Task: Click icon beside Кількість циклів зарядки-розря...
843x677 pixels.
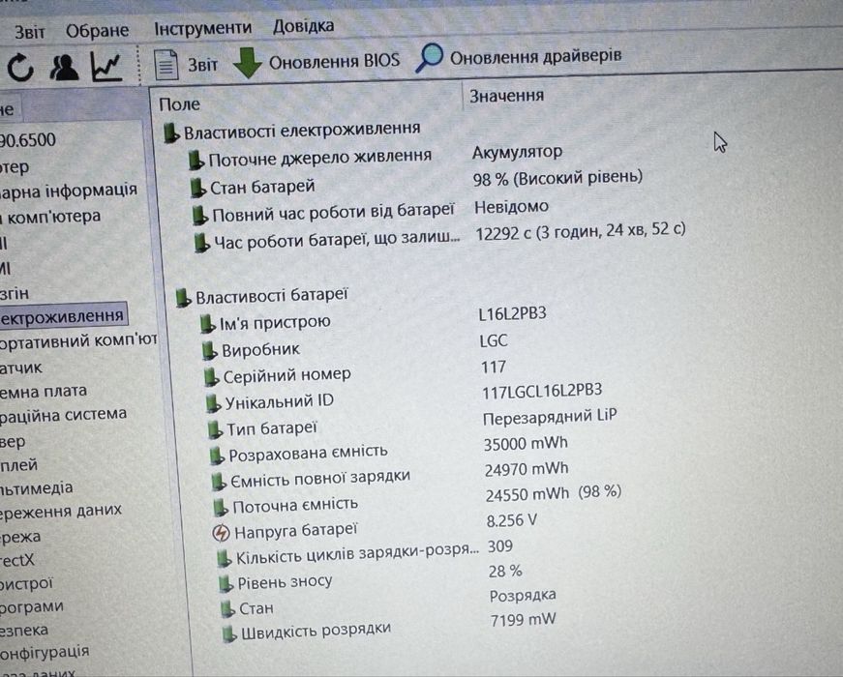Action: tap(224, 558)
